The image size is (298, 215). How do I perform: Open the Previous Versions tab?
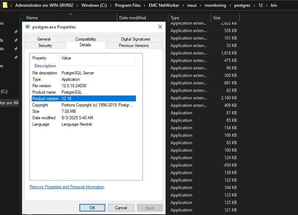pos(134,46)
